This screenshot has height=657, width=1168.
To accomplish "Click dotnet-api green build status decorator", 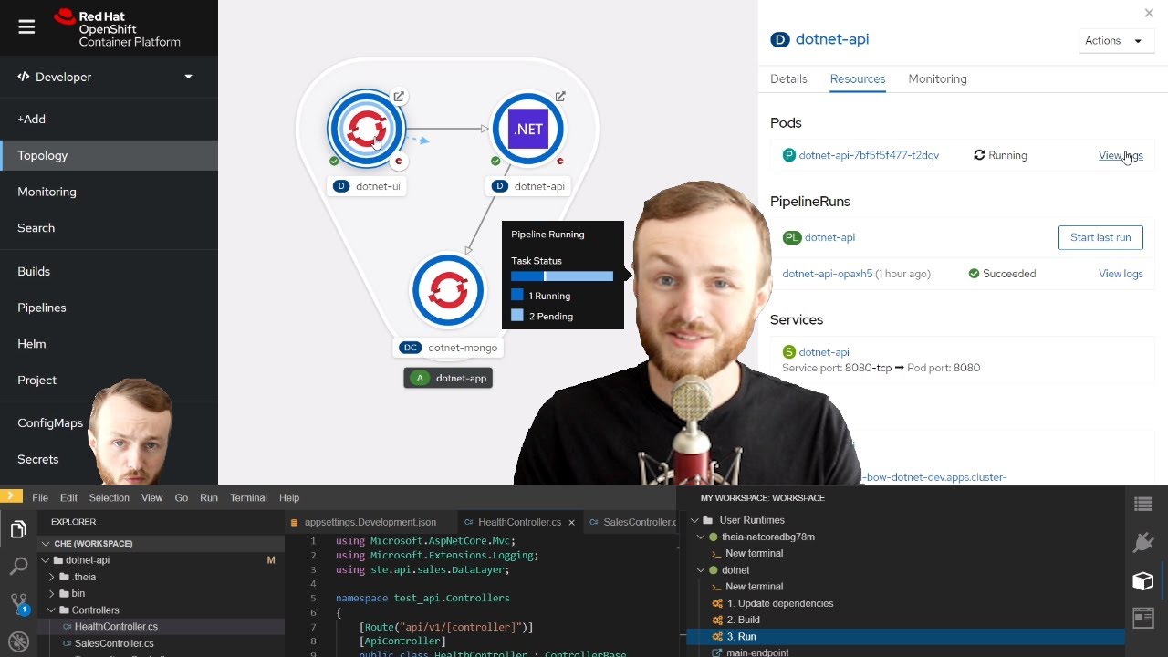I will point(495,162).
